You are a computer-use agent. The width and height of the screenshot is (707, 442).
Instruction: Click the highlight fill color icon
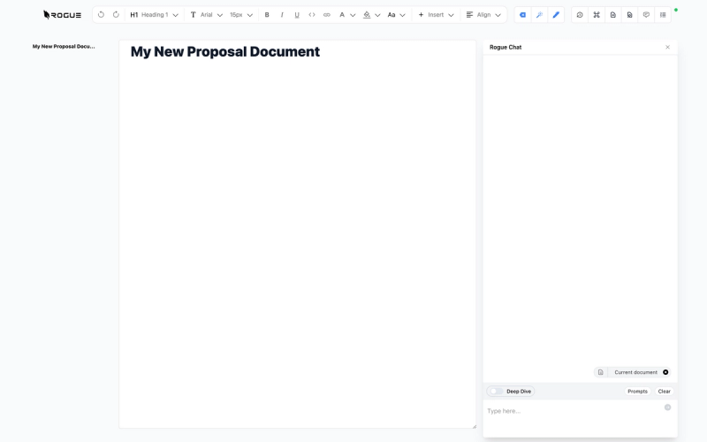(x=367, y=15)
